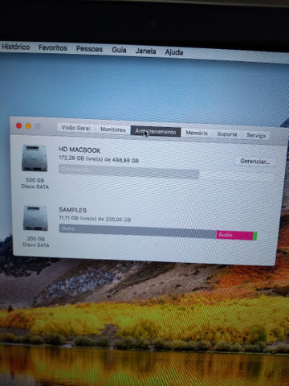Click the HD MACBOOK disk icon
The height and width of the screenshot is (386, 289).
(35, 158)
